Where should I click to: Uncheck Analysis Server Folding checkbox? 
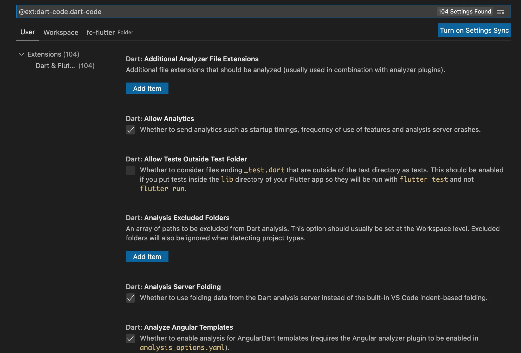(131, 298)
